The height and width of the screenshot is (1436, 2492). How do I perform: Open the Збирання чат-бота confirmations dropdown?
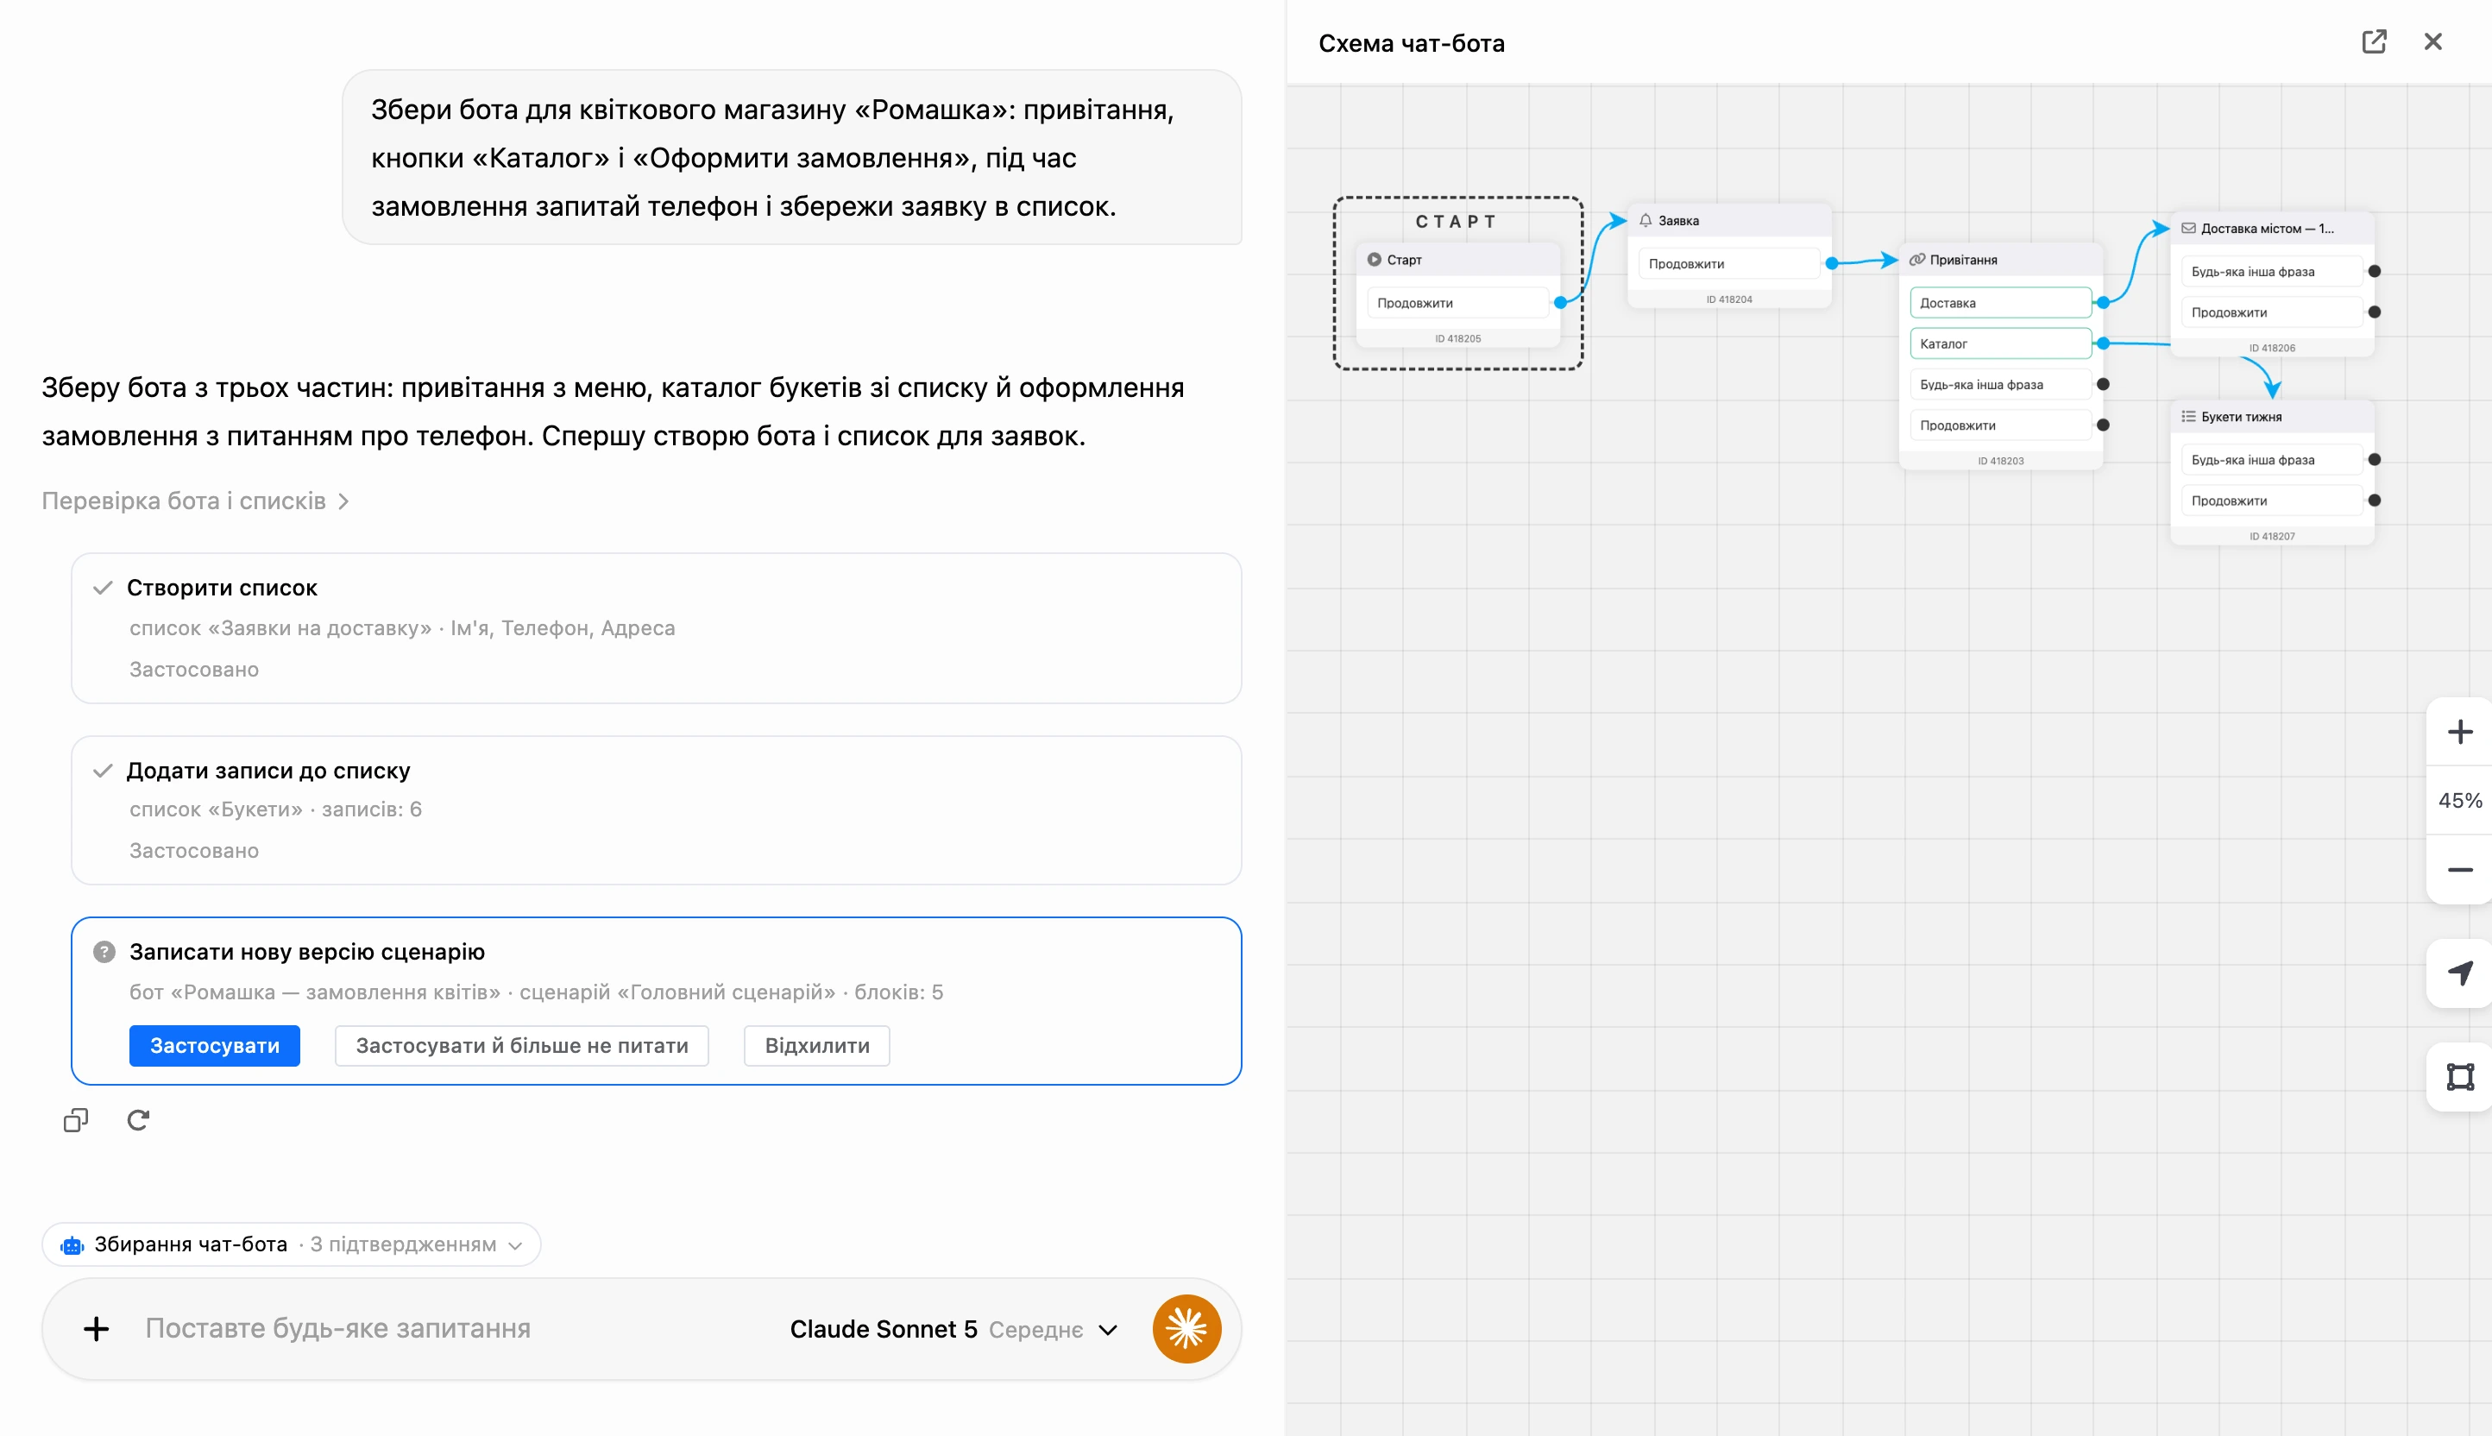click(x=291, y=1244)
